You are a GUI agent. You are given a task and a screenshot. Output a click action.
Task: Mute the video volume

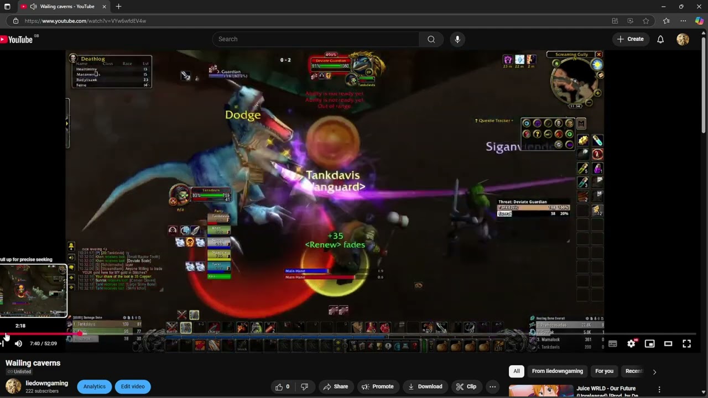[x=18, y=344]
